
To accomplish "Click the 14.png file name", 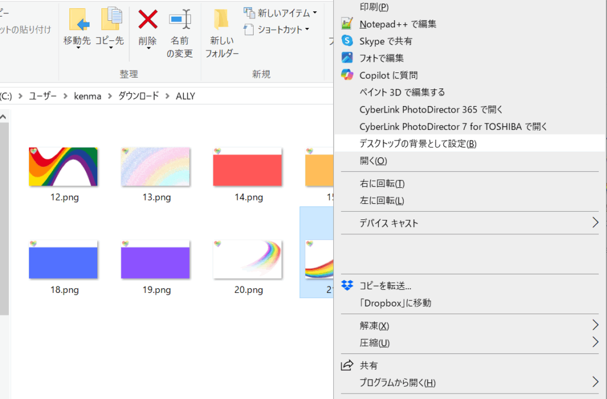I will pyautogui.click(x=248, y=197).
